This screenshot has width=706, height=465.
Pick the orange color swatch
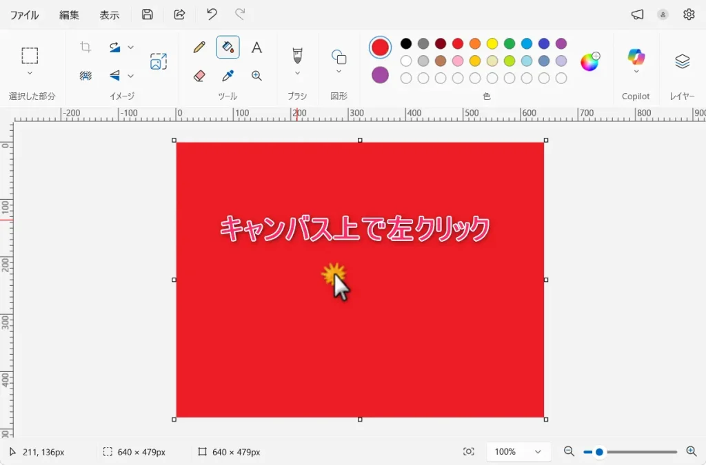474,43
